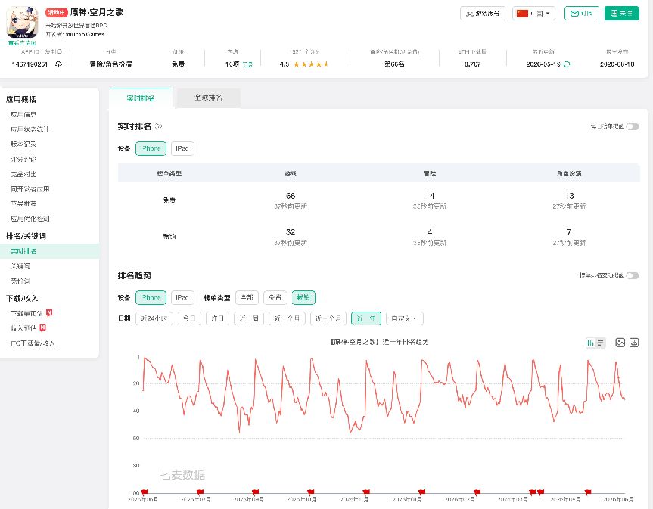The width and height of the screenshot is (653, 509).
Task: Click the help icon next to 实时排名 heading
Action: [158, 126]
